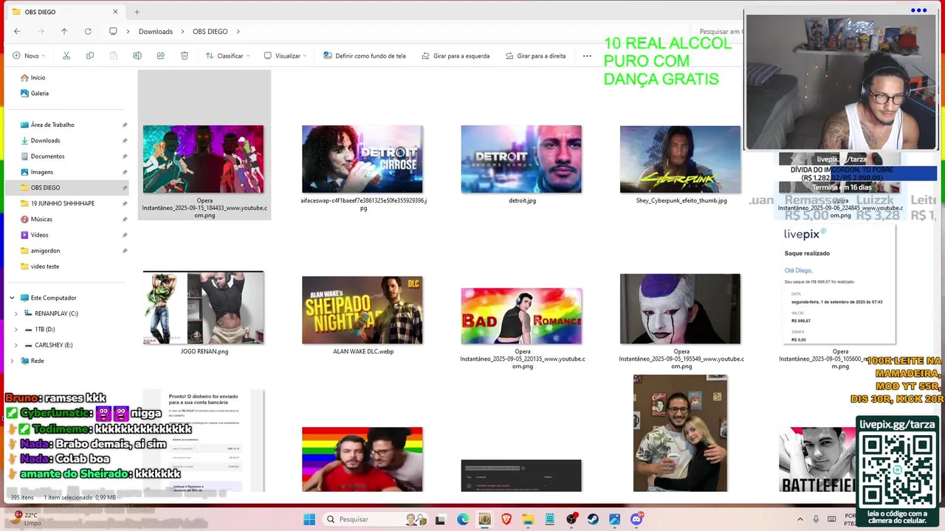Open new tab with plus button
Screen dimensions: 945x531
click(137, 12)
